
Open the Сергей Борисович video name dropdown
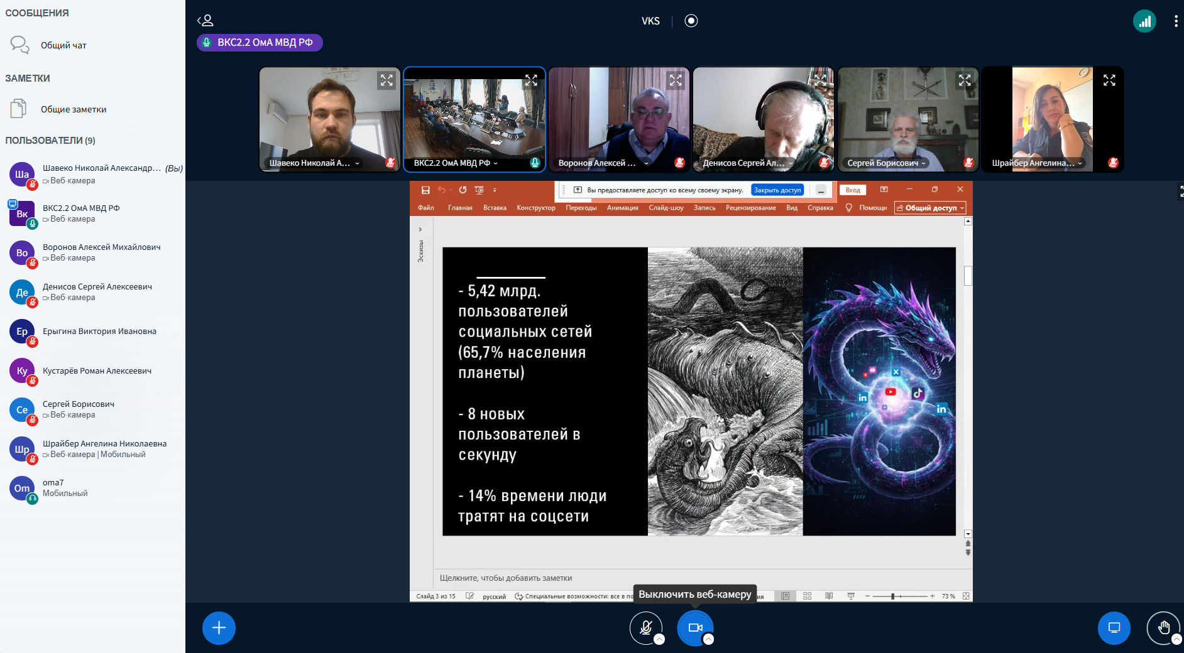click(924, 163)
